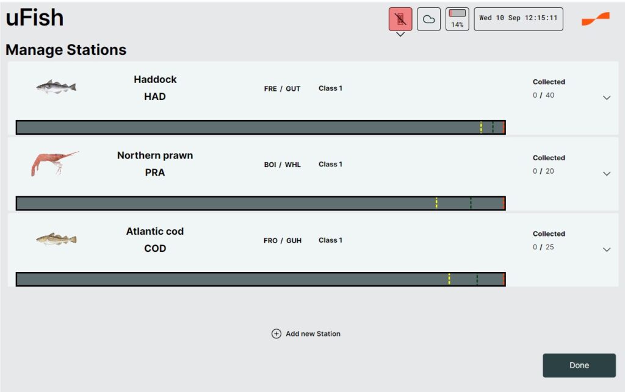Expand the Atlantic cod station chevron
Viewport: 625px width, 392px height.
606,249
